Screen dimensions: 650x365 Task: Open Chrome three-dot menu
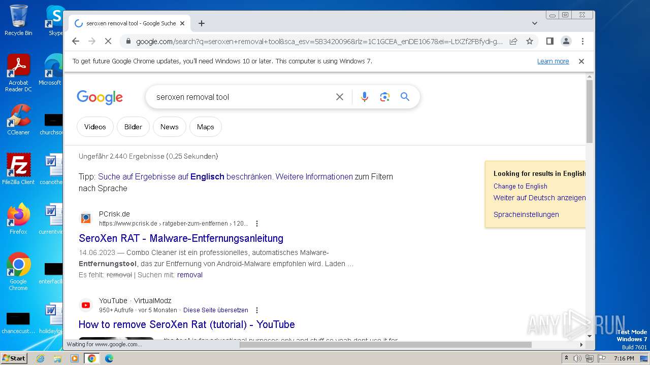pos(582,41)
